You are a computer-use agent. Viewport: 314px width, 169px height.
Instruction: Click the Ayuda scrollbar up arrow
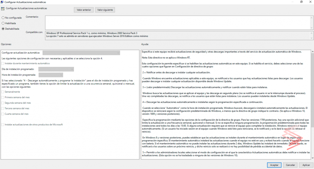coord(312,52)
